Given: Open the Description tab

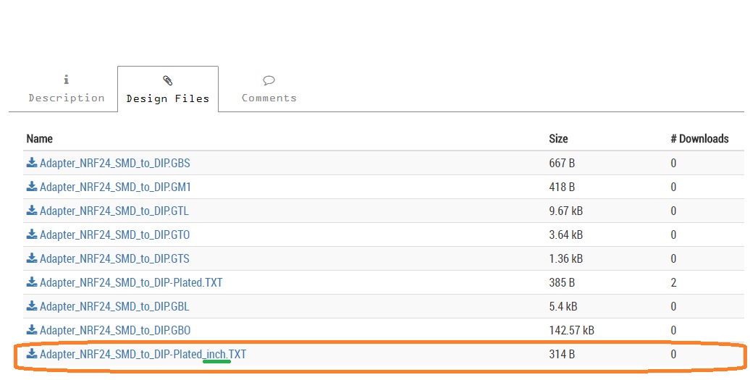Looking at the screenshot, I should [x=67, y=90].
